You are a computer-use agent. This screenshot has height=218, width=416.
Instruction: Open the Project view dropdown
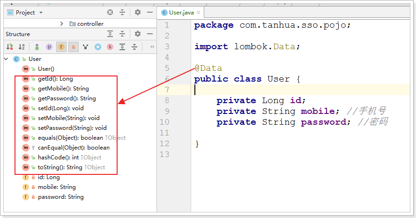(41, 13)
